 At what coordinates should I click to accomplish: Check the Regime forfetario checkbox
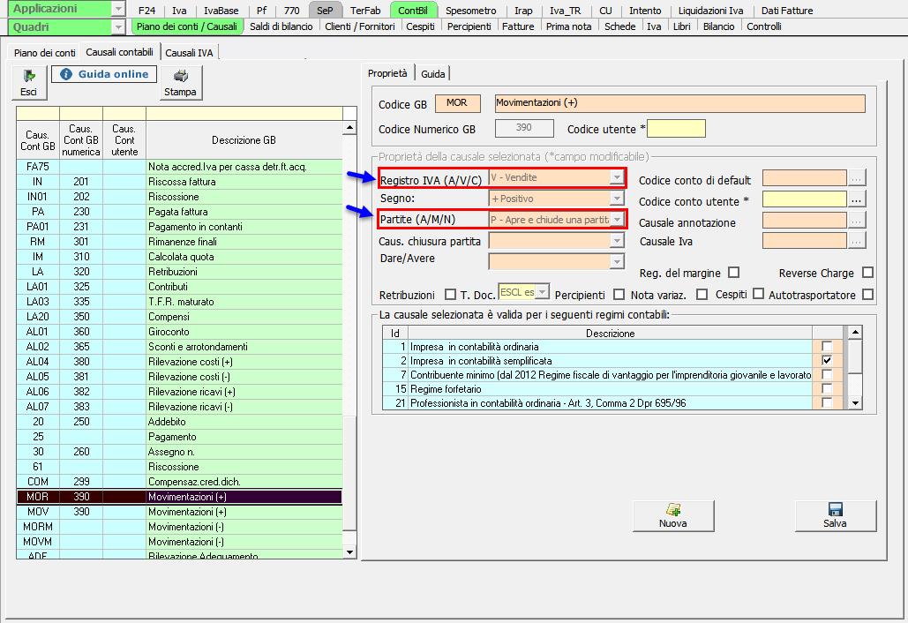[x=827, y=388]
